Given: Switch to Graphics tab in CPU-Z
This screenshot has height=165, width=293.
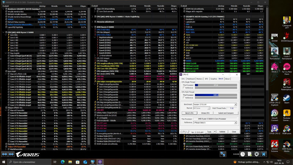Looking at the screenshot, I should coord(214,79).
